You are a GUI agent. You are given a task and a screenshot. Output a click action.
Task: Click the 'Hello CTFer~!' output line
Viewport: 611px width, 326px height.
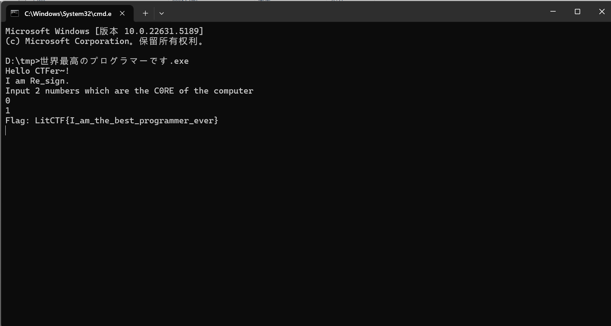[37, 71]
